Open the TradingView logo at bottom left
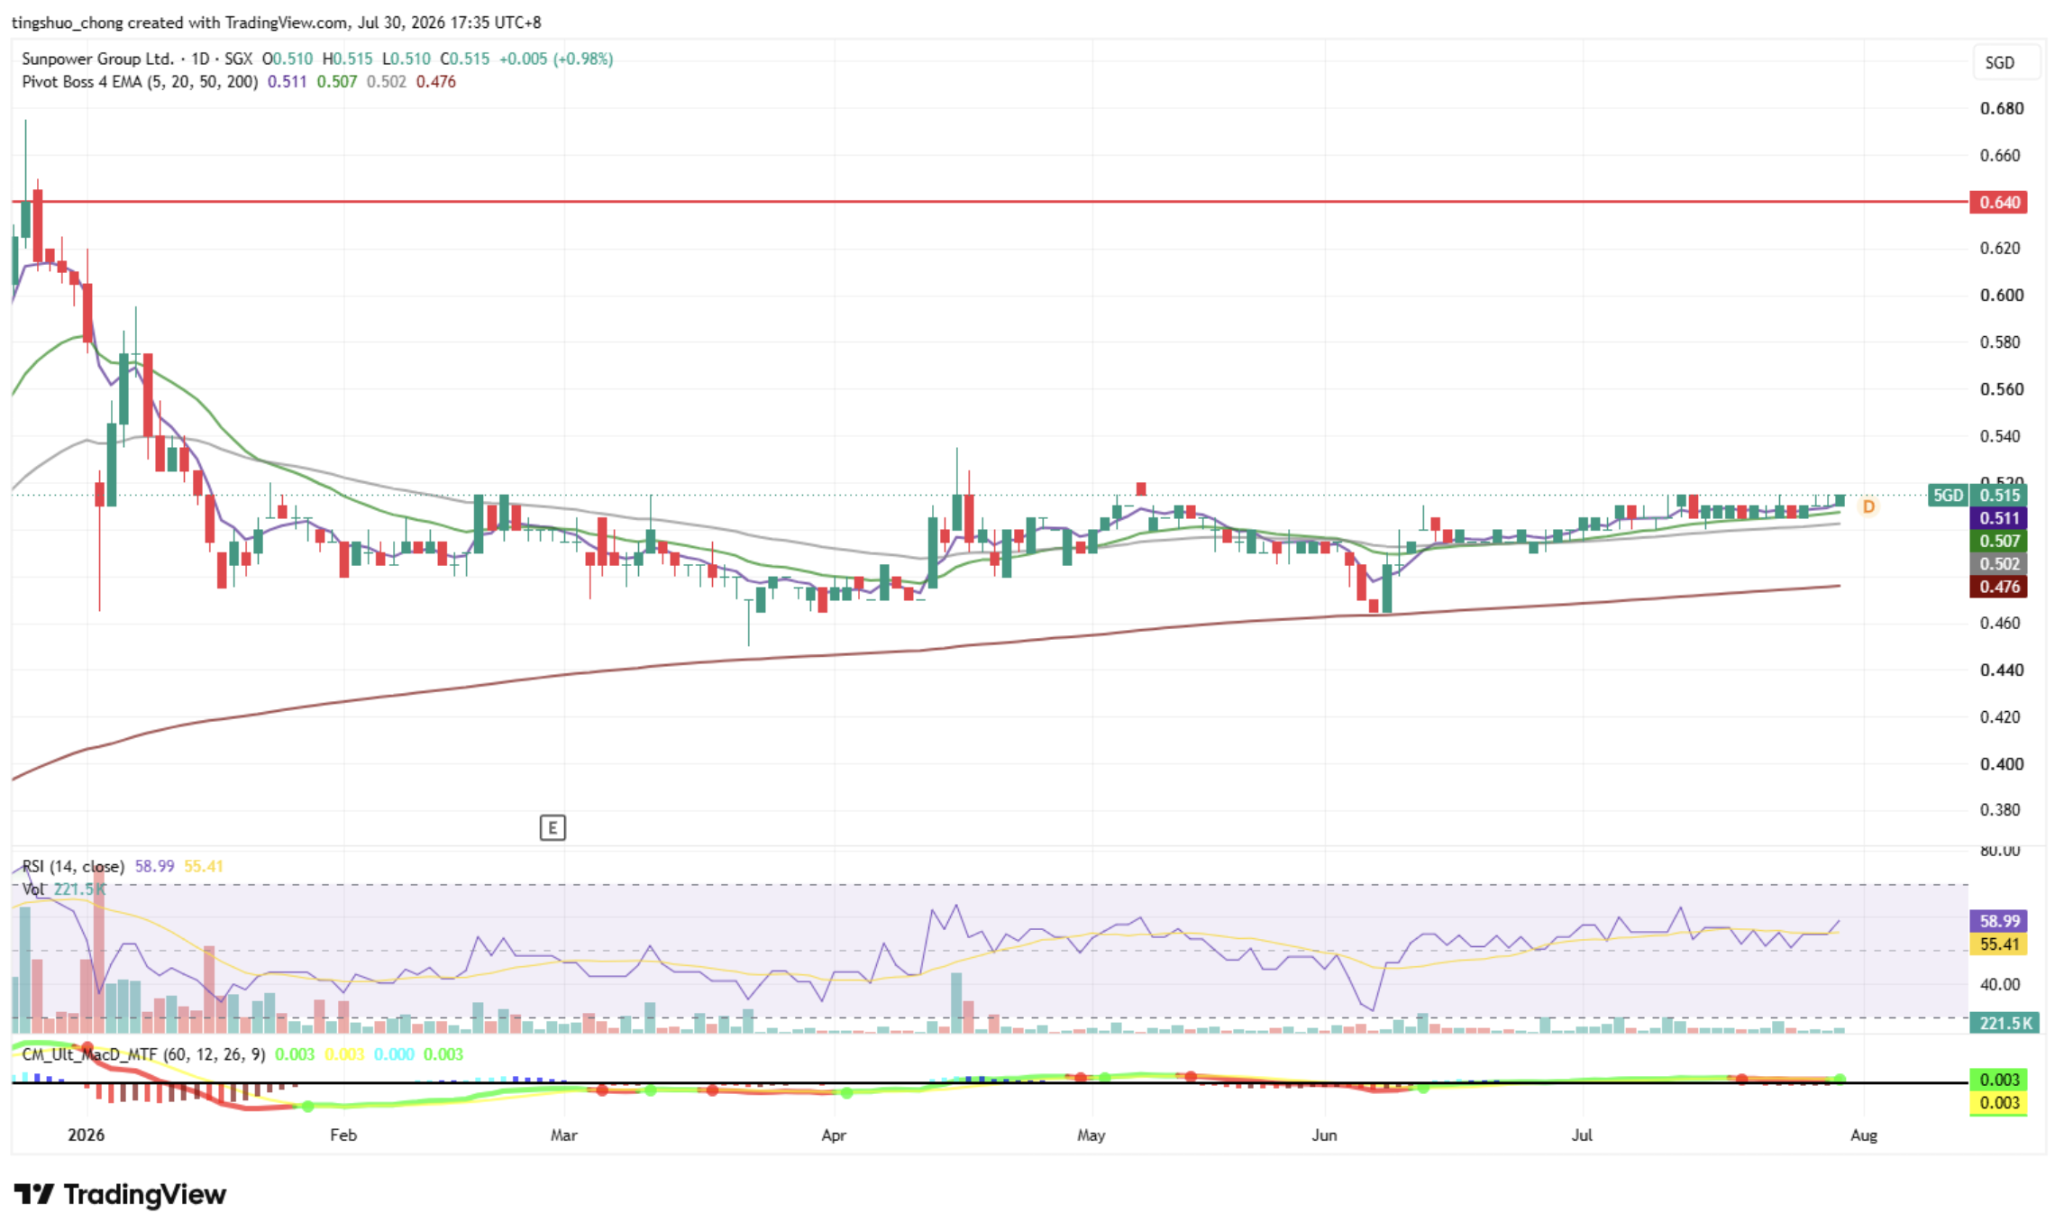 coord(120,1194)
